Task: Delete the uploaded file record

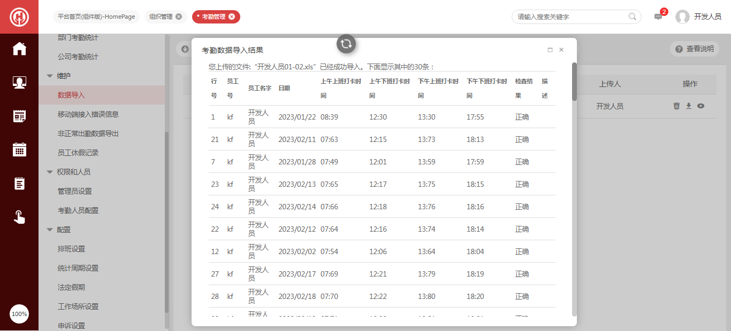Action: pyautogui.click(x=676, y=106)
